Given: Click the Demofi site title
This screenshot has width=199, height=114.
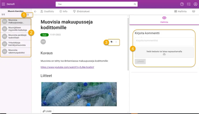Looking at the screenshot, I should point(11,4).
